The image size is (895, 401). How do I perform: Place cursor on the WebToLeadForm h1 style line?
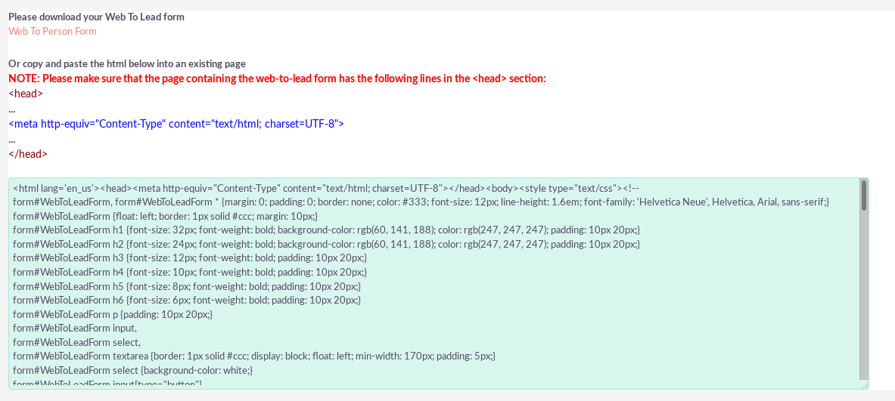327,230
